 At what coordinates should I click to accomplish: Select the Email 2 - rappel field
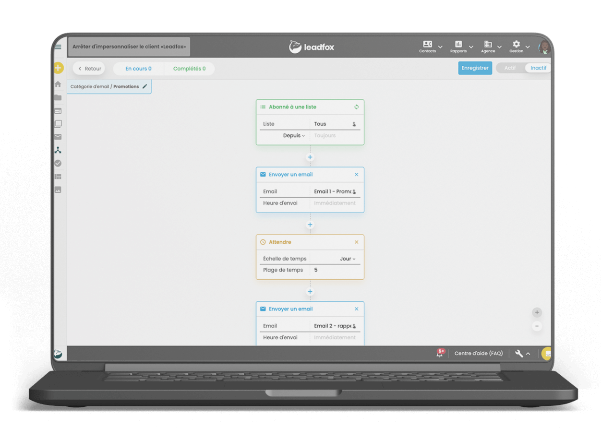click(x=335, y=326)
